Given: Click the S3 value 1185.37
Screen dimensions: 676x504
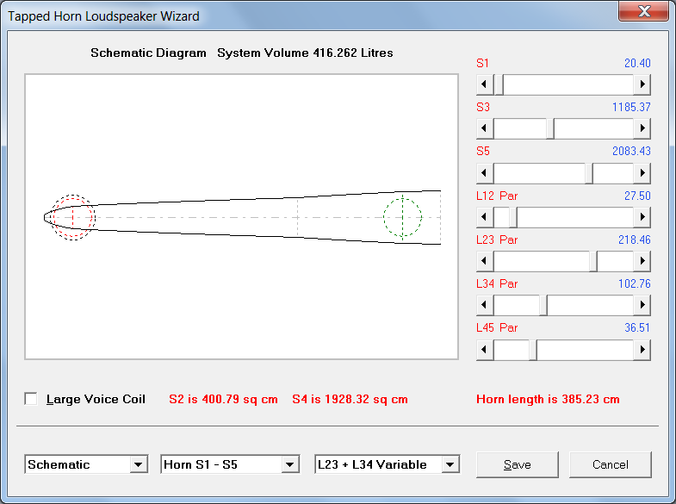Looking at the screenshot, I should (x=631, y=108).
